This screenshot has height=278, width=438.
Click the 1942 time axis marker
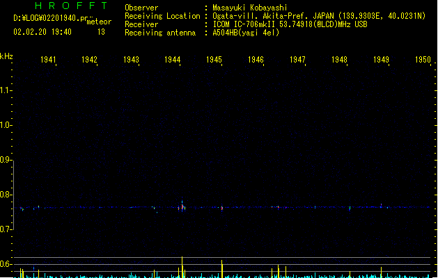click(89, 60)
